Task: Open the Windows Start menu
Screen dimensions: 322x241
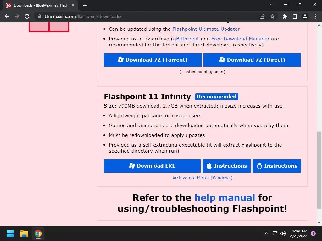Action: 10,233
